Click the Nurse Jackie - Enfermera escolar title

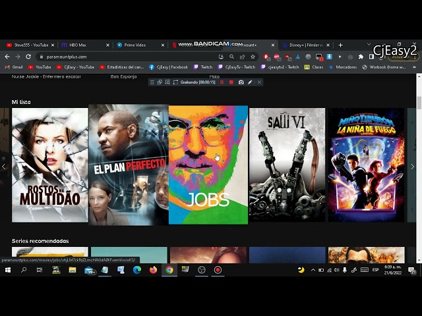(46, 76)
